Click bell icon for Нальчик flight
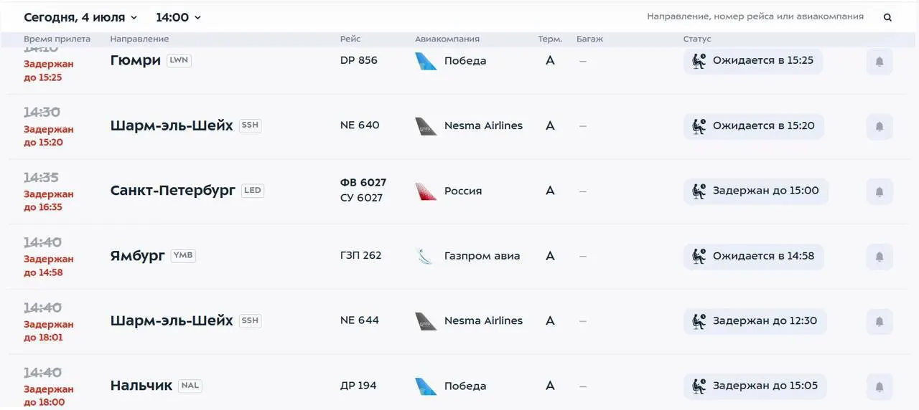Viewport: 919px width, 410px height. click(x=880, y=387)
